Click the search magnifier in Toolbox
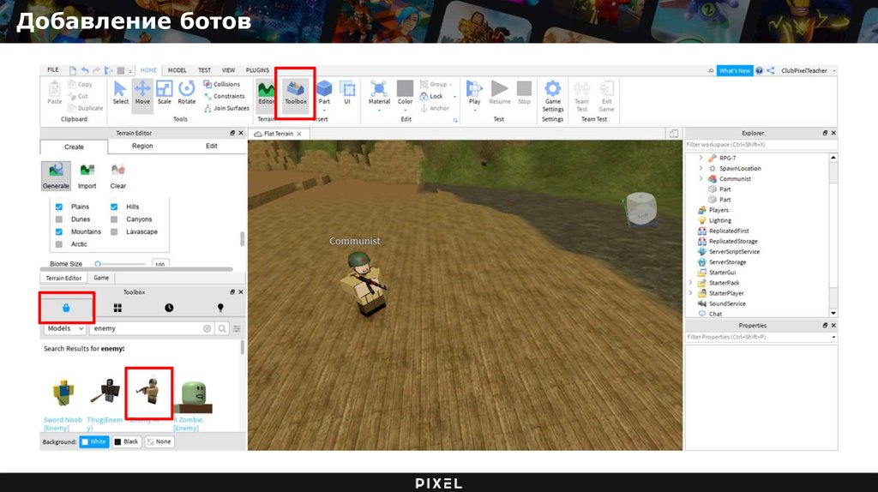Screen dimensions: 878x492 222,328
